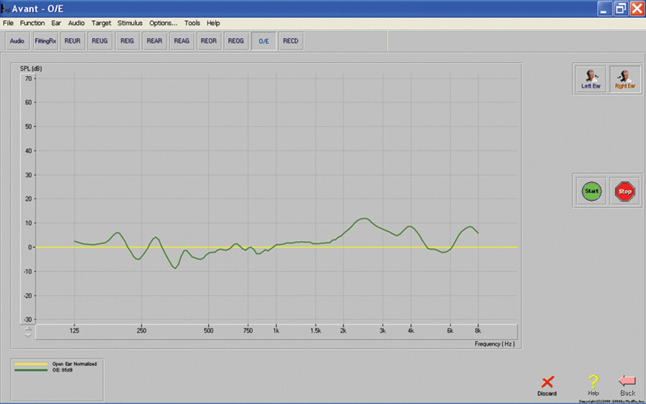Click the green Start button
The height and width of the screenshot is (404, 646).
click(x=591, y=192)
